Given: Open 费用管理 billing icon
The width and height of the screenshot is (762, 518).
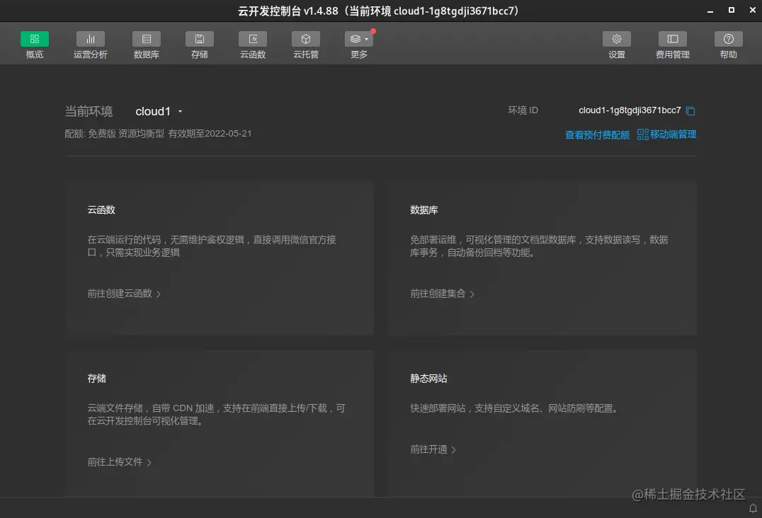Looking at the screenshot, I should coord(672,39).
